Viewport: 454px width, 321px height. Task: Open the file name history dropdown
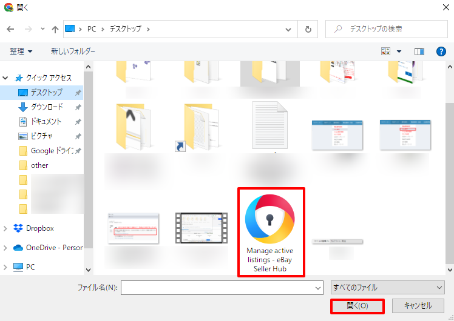coord(318,288)
